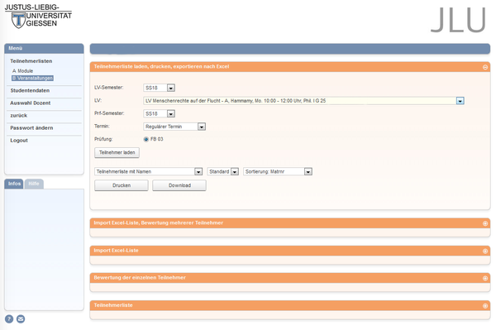The image size is (496, 330).
Task: Select A Module in the menu
Action: pyautogui.click(x=23, y=71)
